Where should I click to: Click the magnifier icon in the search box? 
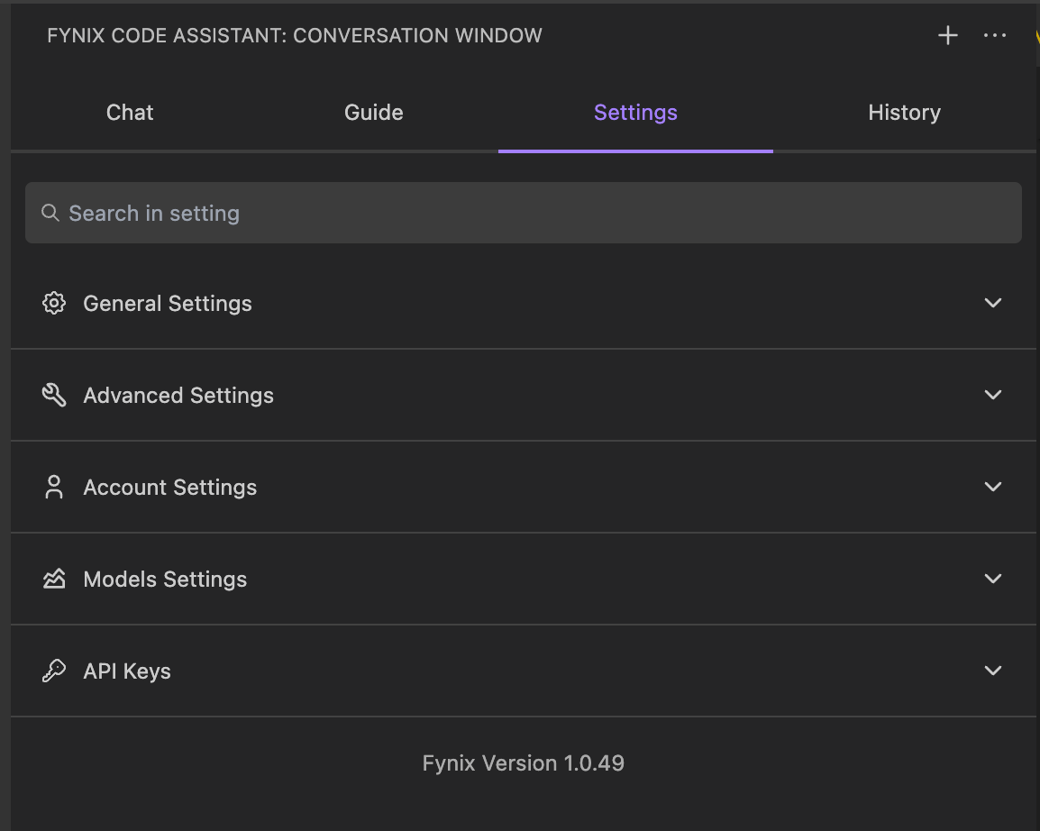50,213
